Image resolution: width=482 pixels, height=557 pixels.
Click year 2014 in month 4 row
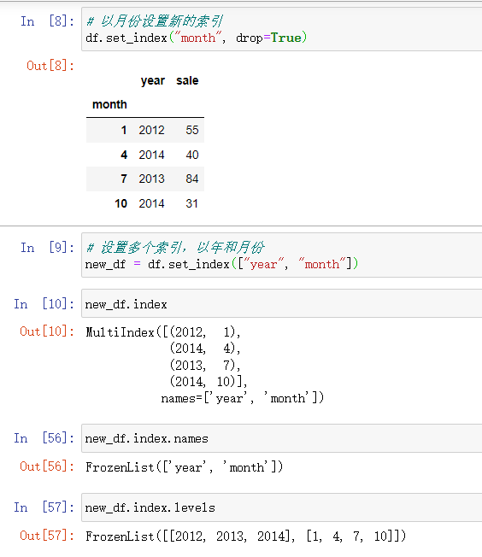click(x=152, y=155)
